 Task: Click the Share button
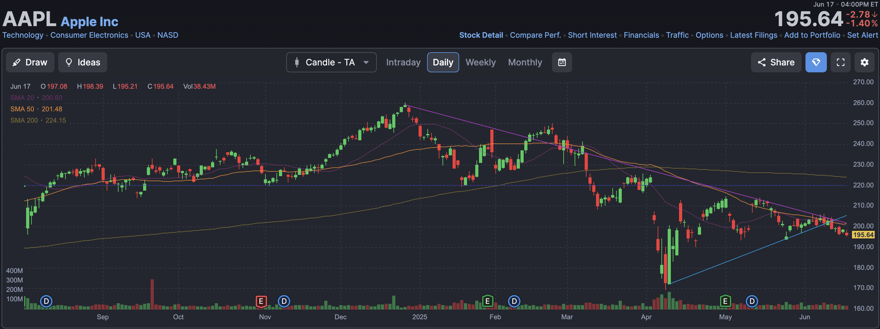click(776, 62)
